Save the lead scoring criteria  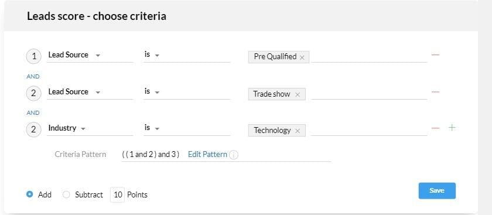pyautogui.click(x=437, y=190)
